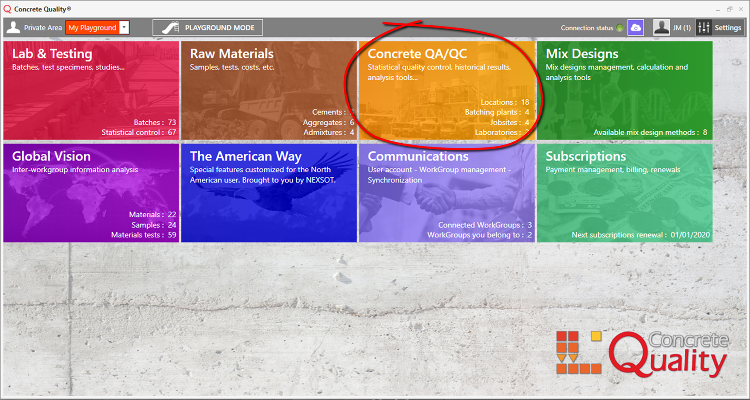Viewport: 750px width, 400px height.
Task: Click the playground slide icon
Action: point(170,27)
